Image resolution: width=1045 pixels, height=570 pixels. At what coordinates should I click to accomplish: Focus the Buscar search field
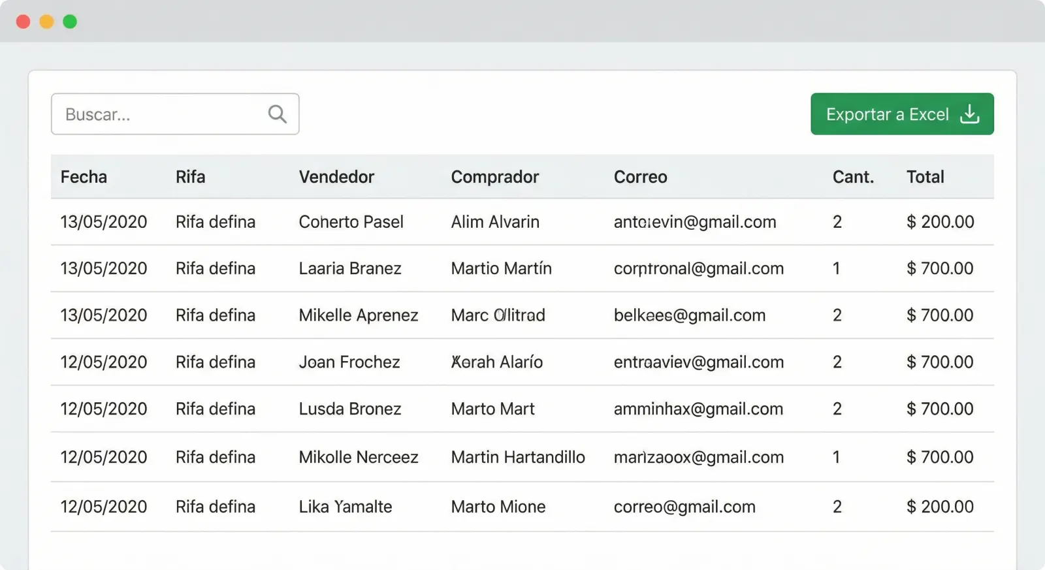[163, 114]
